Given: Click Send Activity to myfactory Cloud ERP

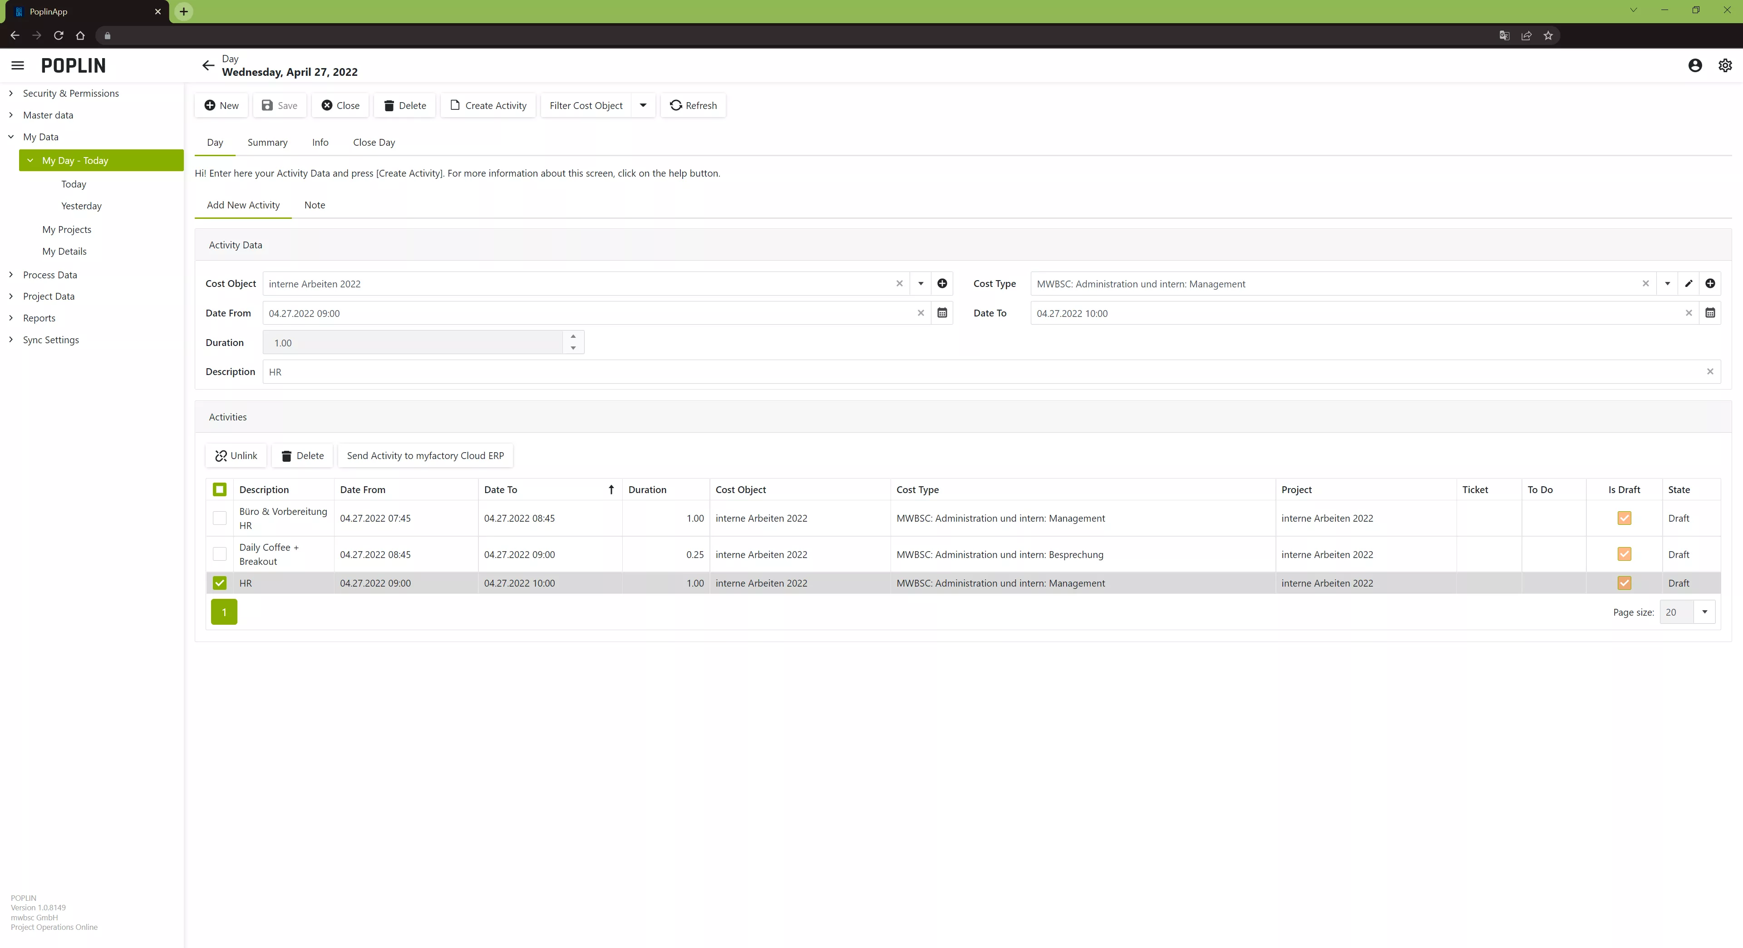Looking at the screenshot, I should [x=425, y=455].
